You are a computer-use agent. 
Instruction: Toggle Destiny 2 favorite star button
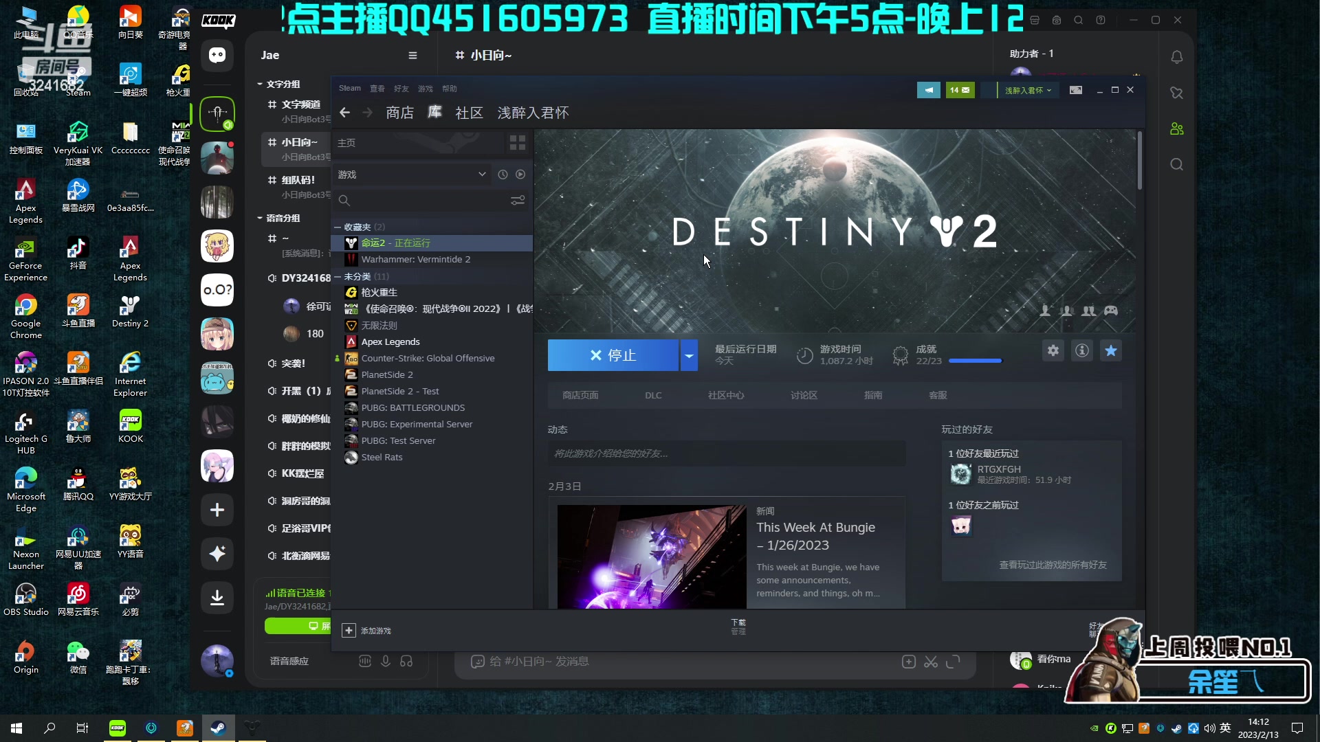(1111, 350)
